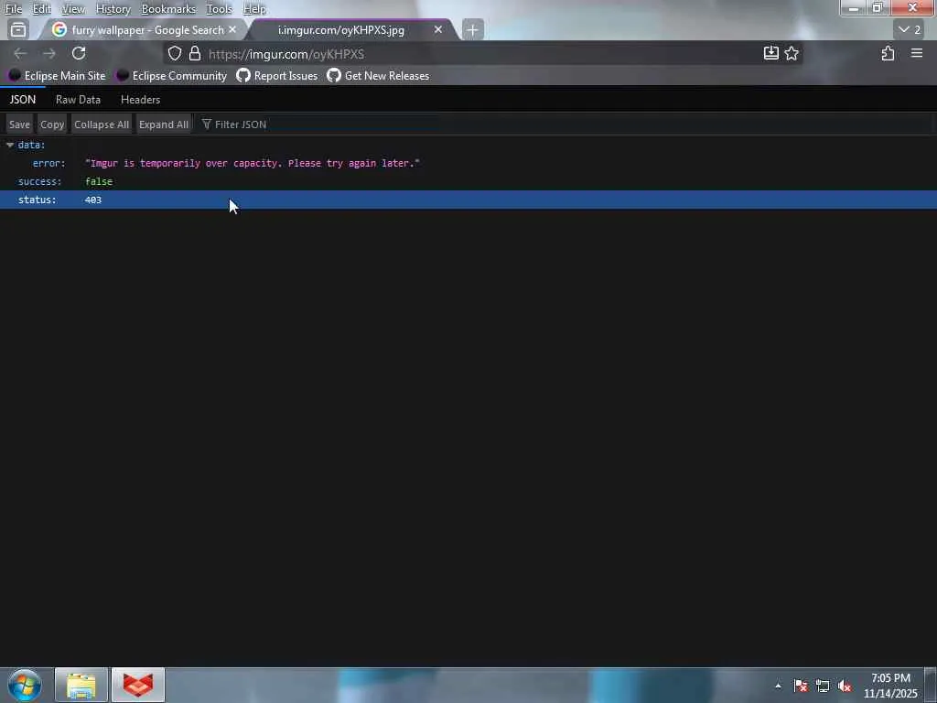Switch to the Raw Data tab
Image resolution: width=937 pixels, height=703 pixels.
(78, 100)
